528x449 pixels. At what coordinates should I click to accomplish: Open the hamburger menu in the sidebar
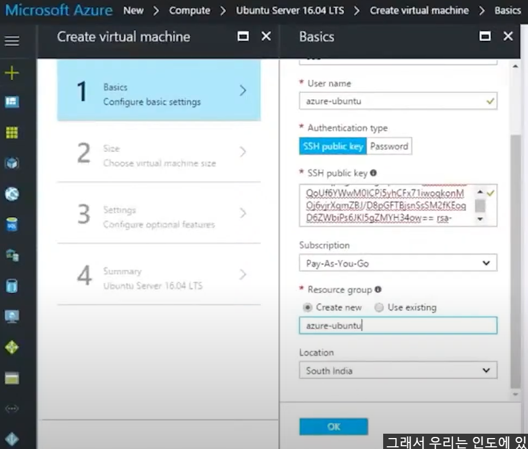(x=12, y=41)
